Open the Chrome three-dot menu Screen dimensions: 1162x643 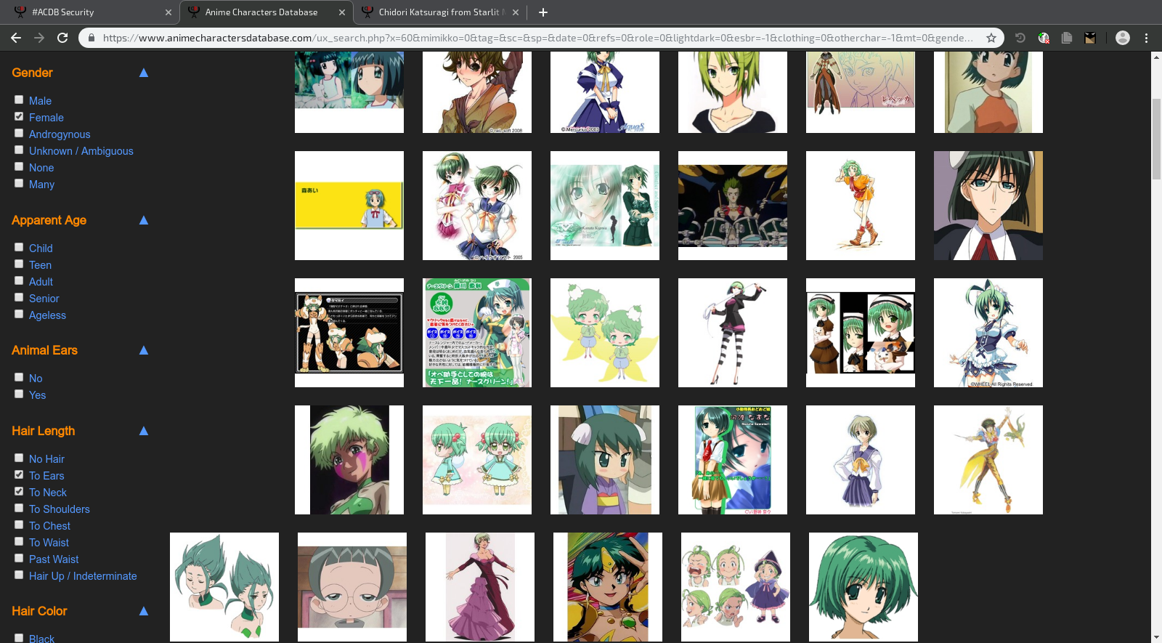click(x=1147, y=38)
